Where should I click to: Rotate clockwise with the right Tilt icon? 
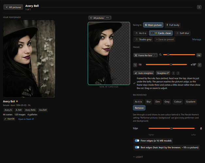click(x=199, y=65)
